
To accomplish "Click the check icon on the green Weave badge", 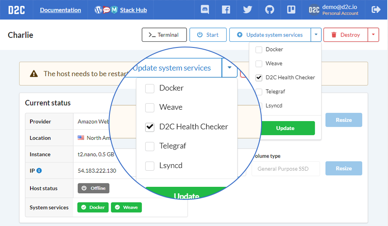I will [117, 207].
